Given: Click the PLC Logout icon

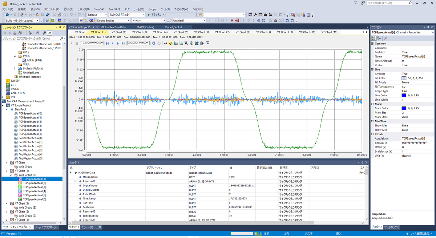Looking at the screenshot, I should (237, 20).
